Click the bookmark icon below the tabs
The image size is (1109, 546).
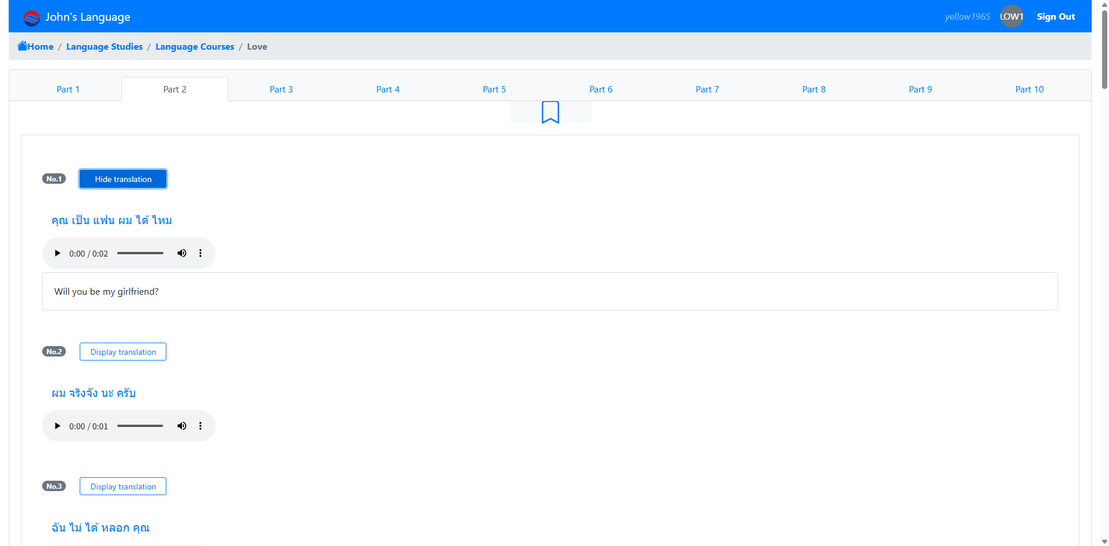tap(550, 112)
